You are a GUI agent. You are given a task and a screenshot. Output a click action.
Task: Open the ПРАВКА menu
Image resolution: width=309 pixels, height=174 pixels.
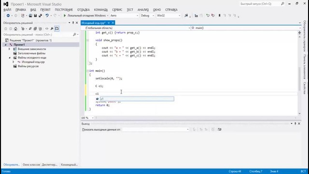click(x=21, y=10)
